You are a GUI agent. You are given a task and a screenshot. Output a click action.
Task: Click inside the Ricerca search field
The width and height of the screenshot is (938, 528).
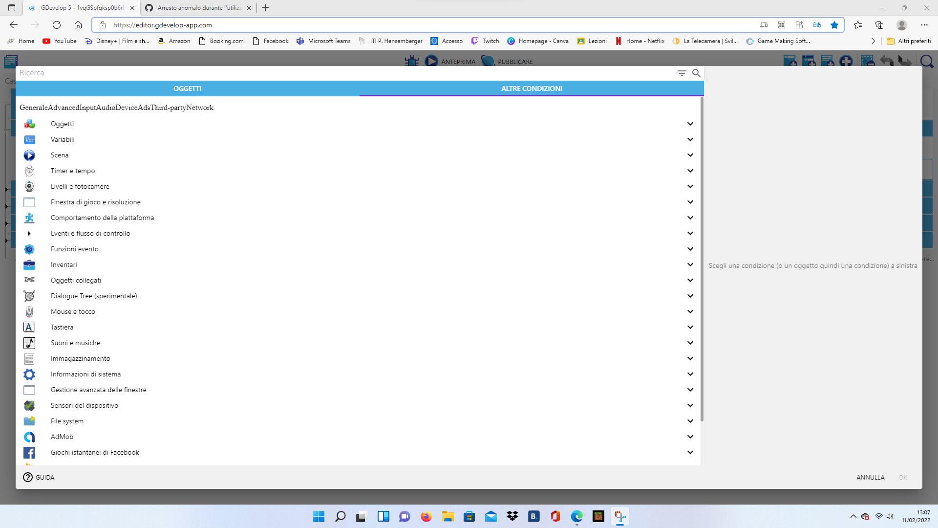195,73
